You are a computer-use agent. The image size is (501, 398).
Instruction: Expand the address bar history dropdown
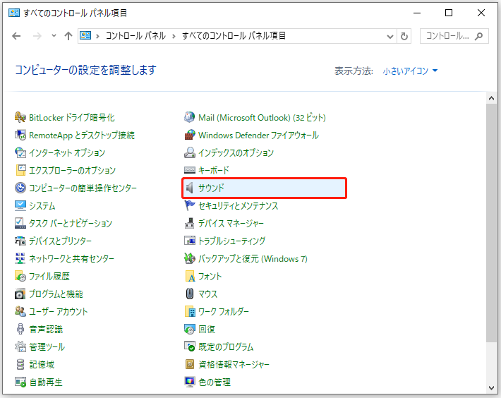coord(390,37)
